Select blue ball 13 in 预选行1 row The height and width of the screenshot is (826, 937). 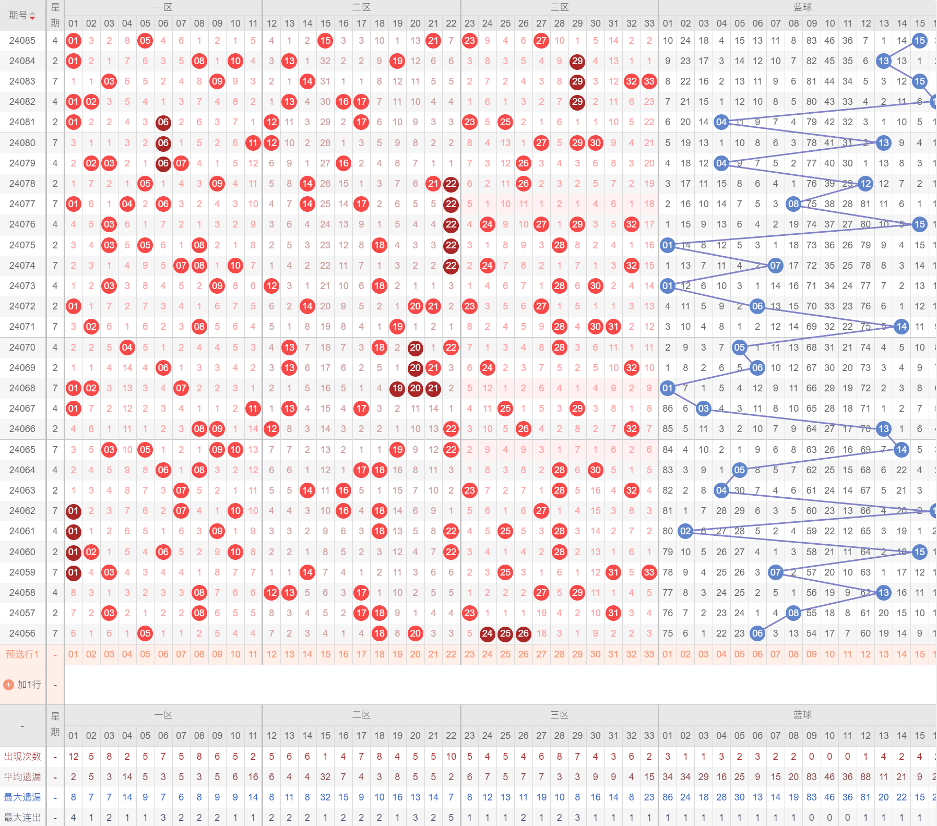tap(884, 654)
